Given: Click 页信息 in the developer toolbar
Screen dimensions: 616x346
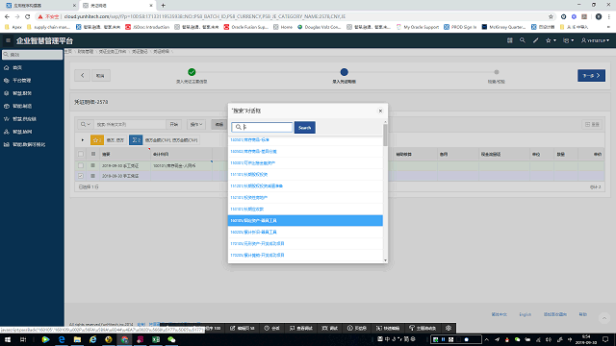Looking at the screenshot, I should click(x=357, y=329).
